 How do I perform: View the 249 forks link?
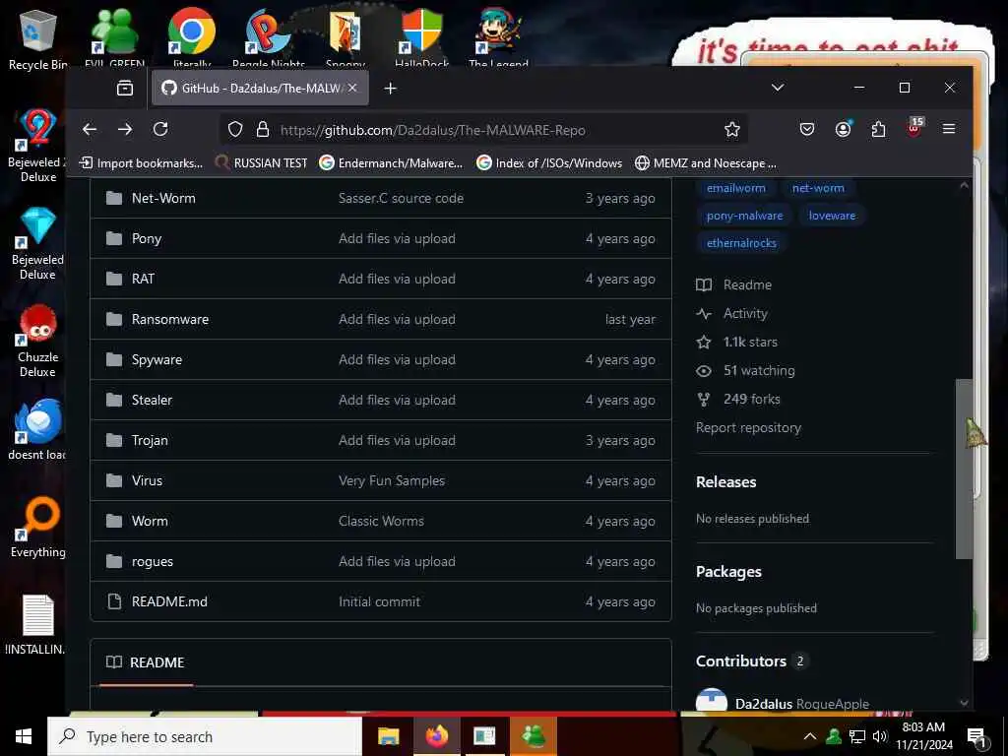click(x=738, y=400)
